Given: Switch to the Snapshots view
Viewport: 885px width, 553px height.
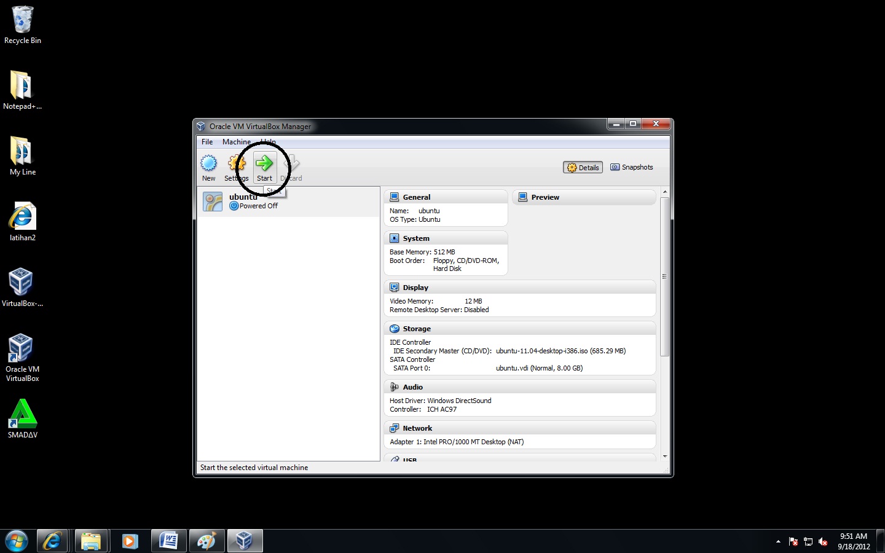Looking at the screenshot, I should tap(631, 167).
